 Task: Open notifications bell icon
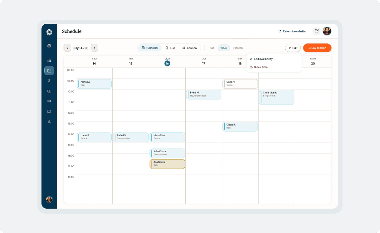pos(316,31)
